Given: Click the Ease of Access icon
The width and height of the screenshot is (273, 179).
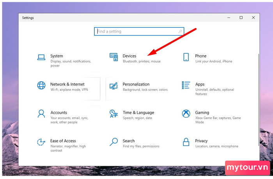Looking at the screenshot, I should 41,142.
